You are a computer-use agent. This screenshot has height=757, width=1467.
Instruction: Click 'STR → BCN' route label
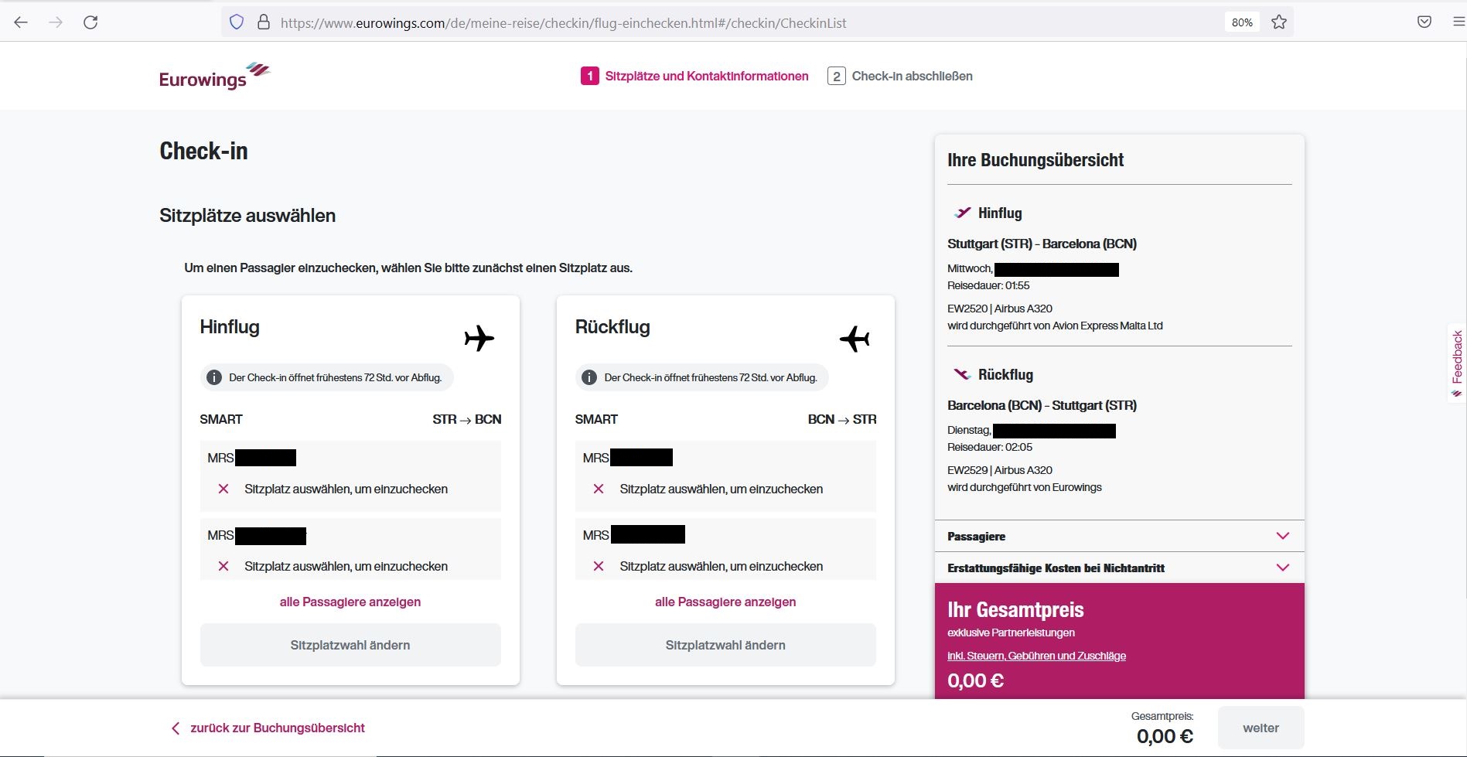click(x=467, y=419)
